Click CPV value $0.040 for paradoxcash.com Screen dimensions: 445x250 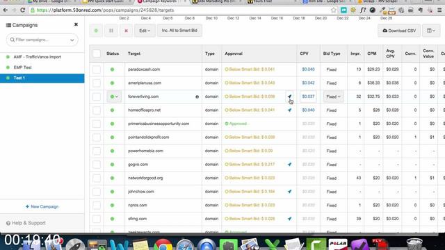[308, 69]
